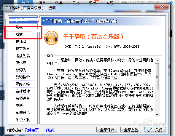This screenshot has width=175, height=136.
Task: Switch to 首页 tab in background window
Action: coord(25,2)
